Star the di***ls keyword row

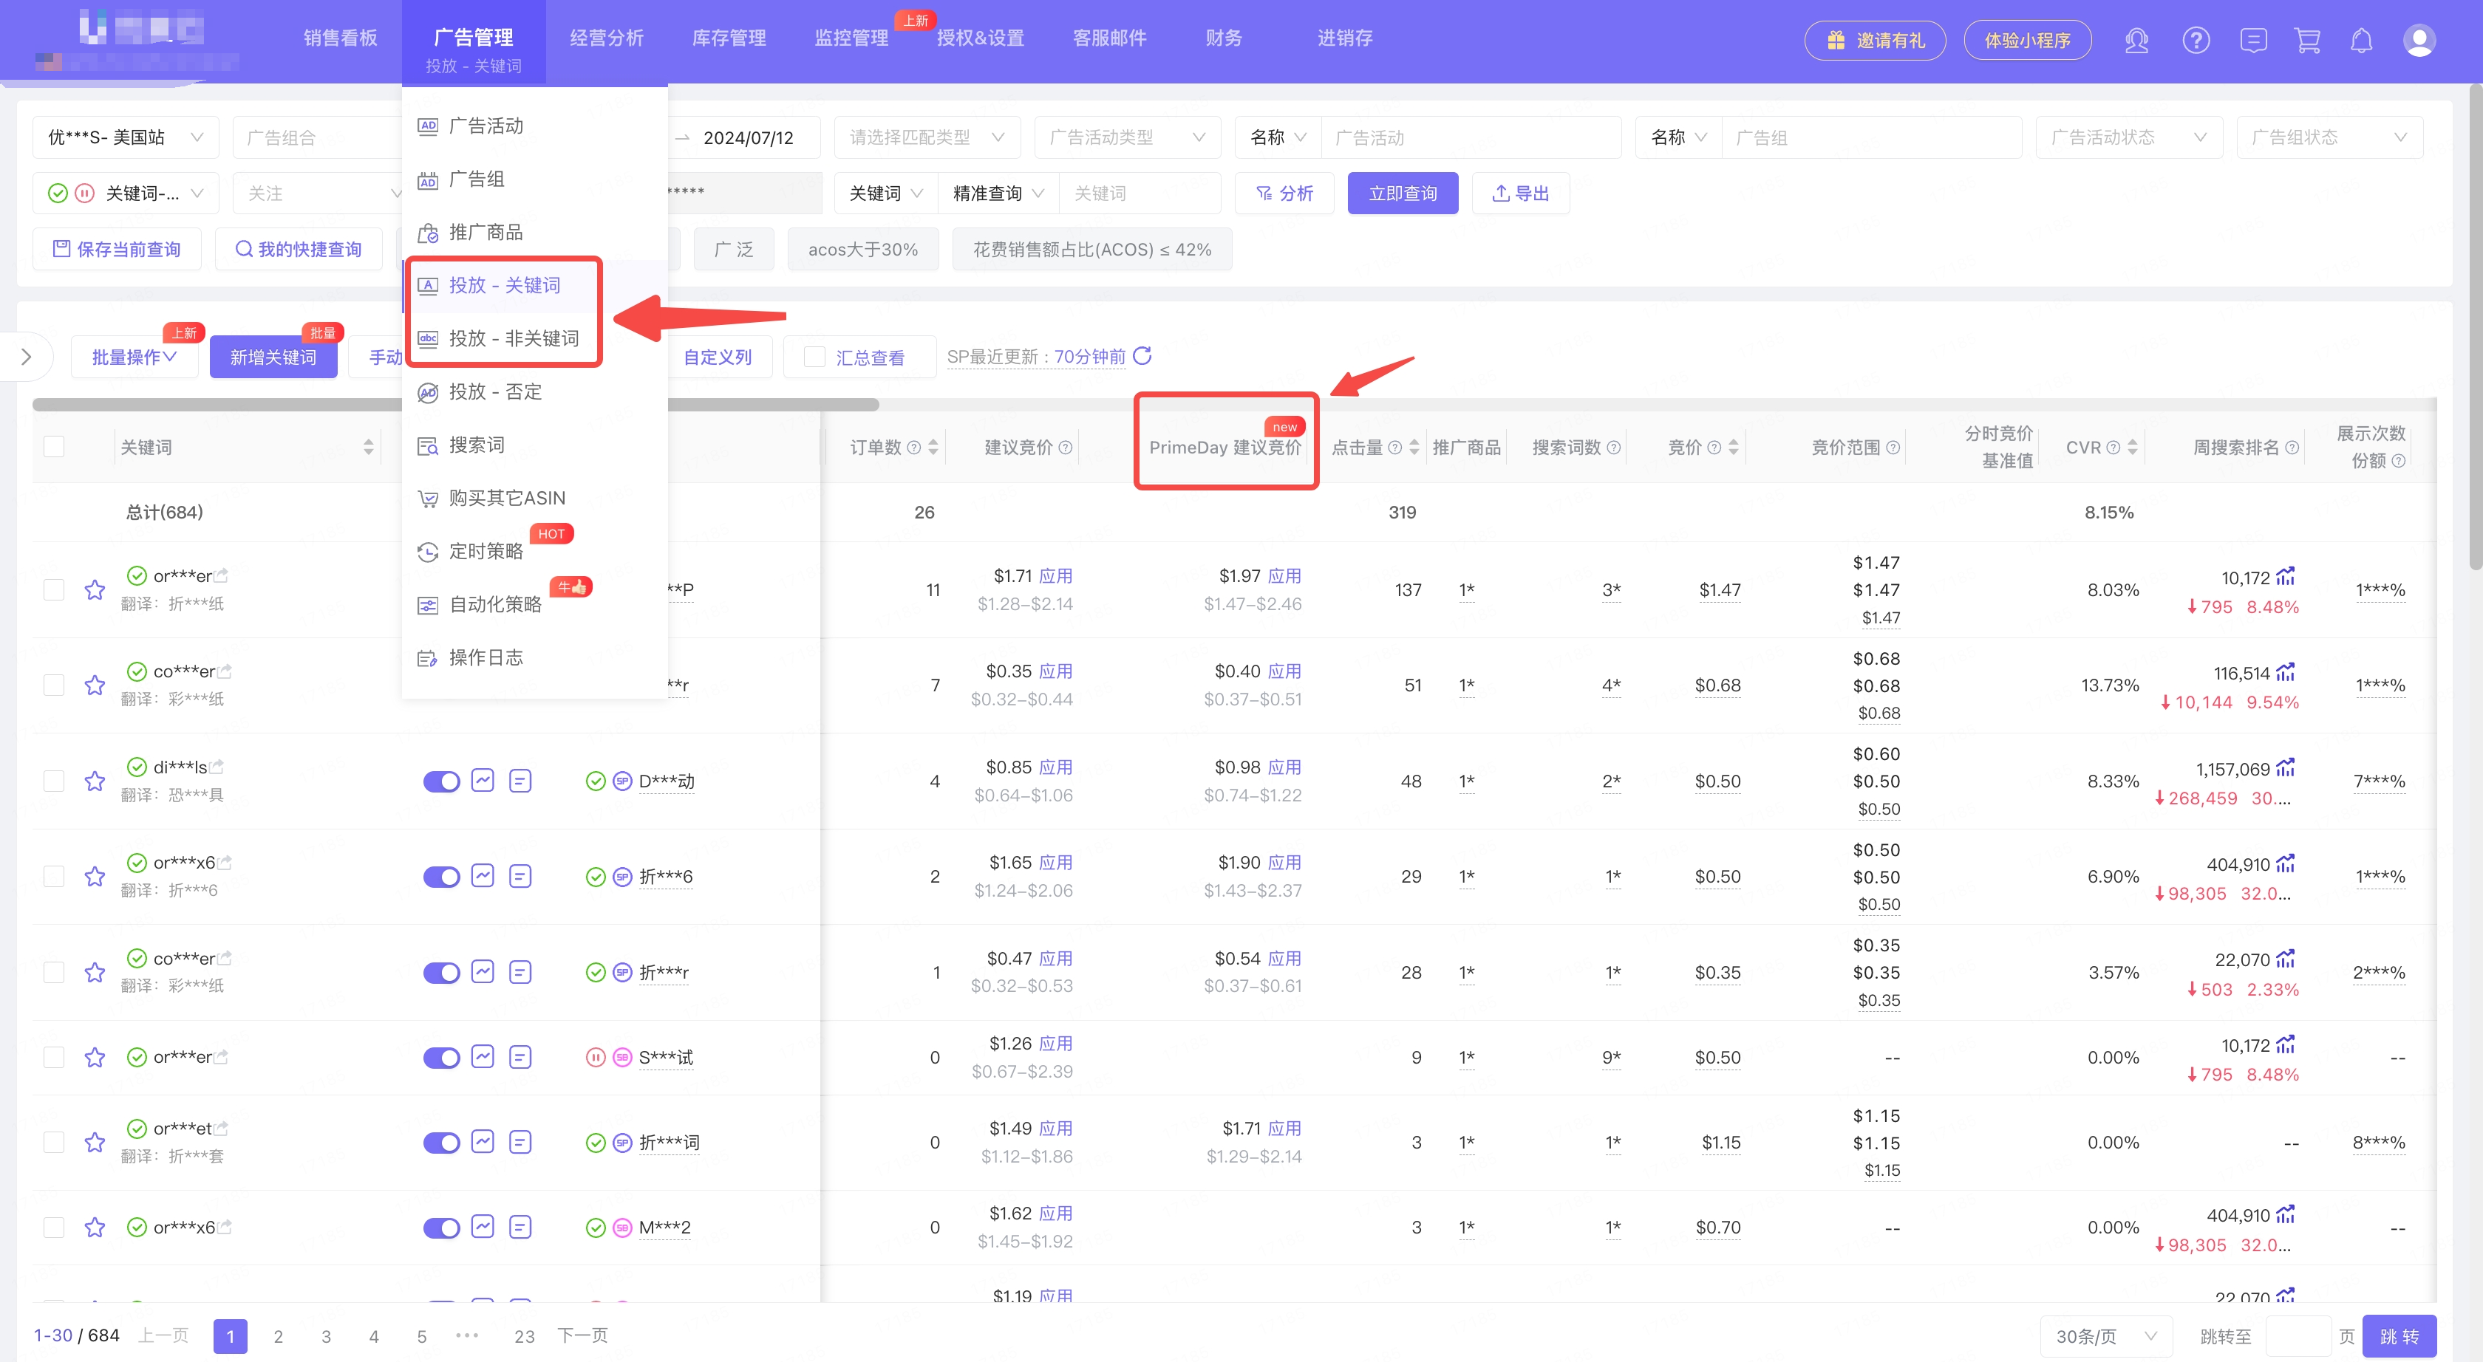pyautogui.click(x=95, y=781)
